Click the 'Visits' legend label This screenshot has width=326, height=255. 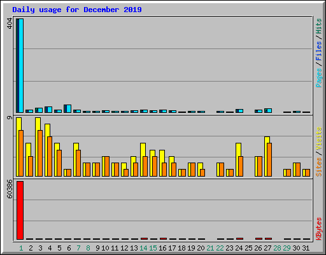pyautogui.click(x=318, y=138)
